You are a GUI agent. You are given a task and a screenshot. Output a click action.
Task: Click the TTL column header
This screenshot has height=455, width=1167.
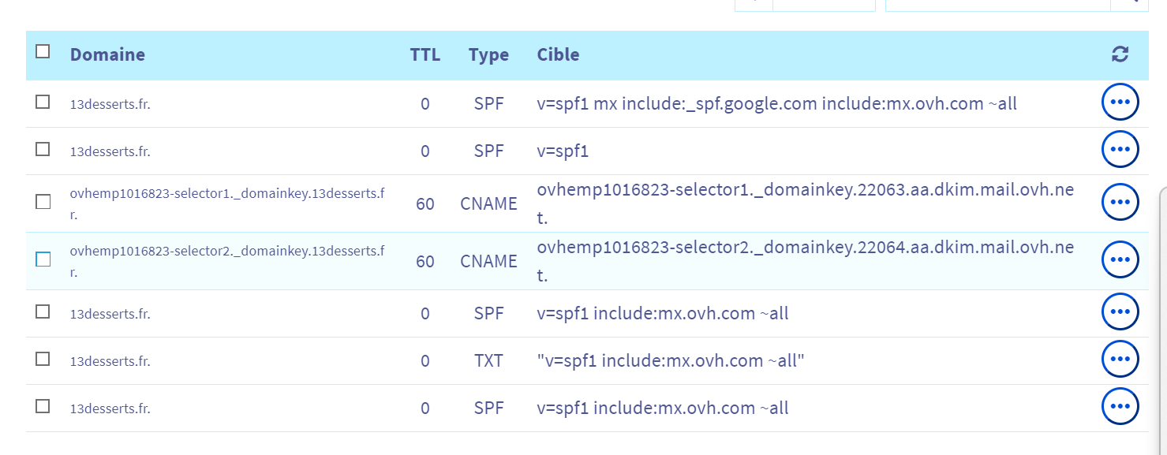click(425, 54)
